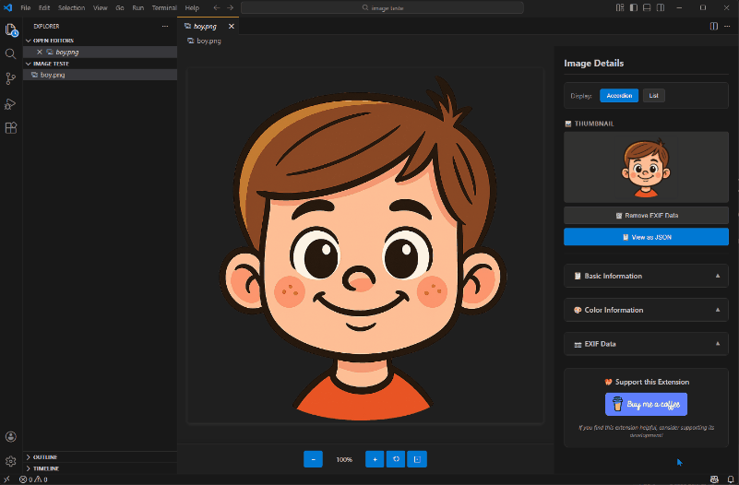Open the Source Control view
The width and height of the screenshot is (739, 485).
click(11, 78)
